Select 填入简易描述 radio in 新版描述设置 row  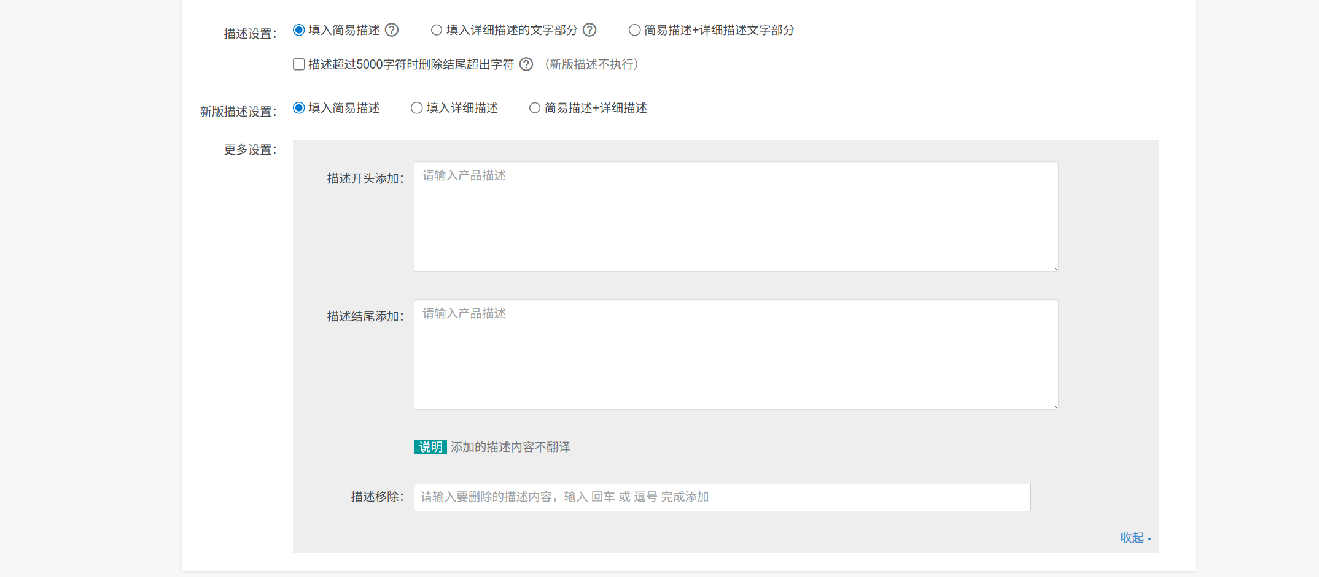pos(299,108)
